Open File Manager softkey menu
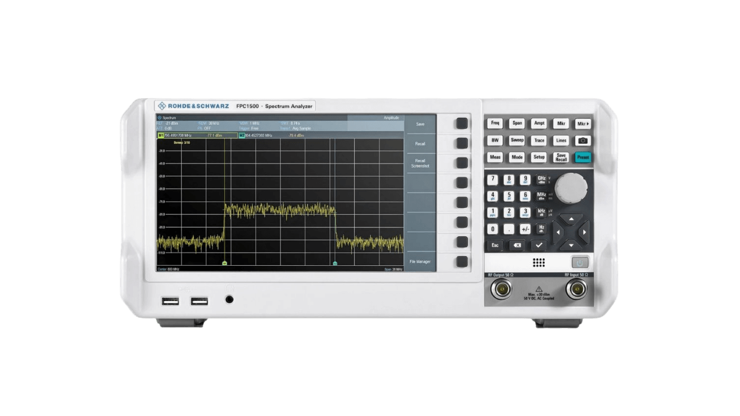 [x=420, y=262]
